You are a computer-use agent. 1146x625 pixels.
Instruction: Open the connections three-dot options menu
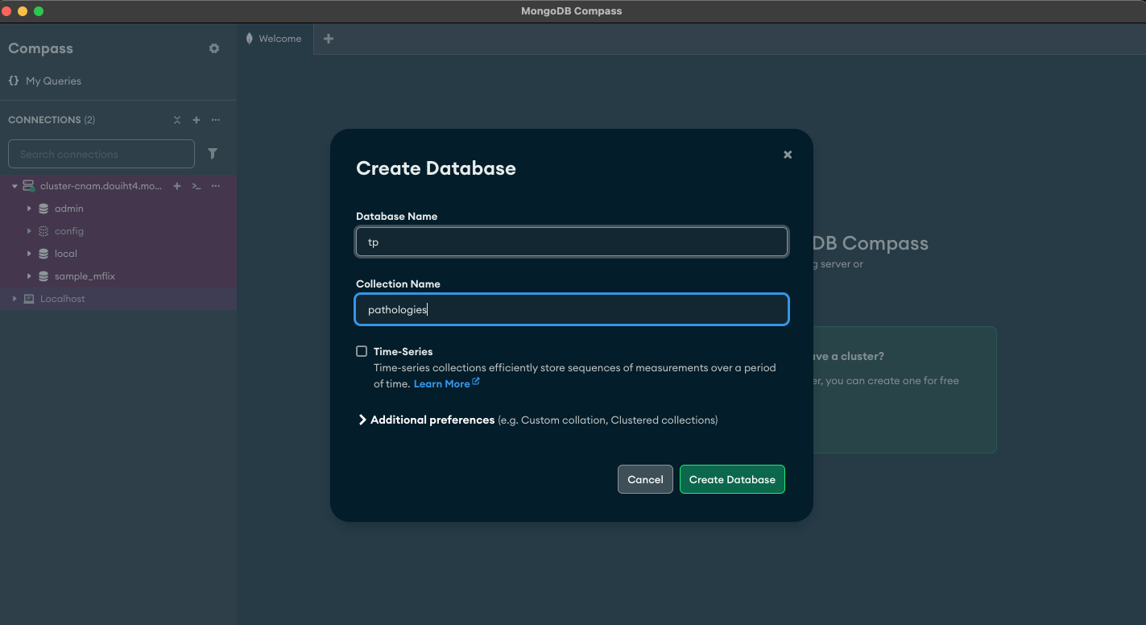(216, 120)
